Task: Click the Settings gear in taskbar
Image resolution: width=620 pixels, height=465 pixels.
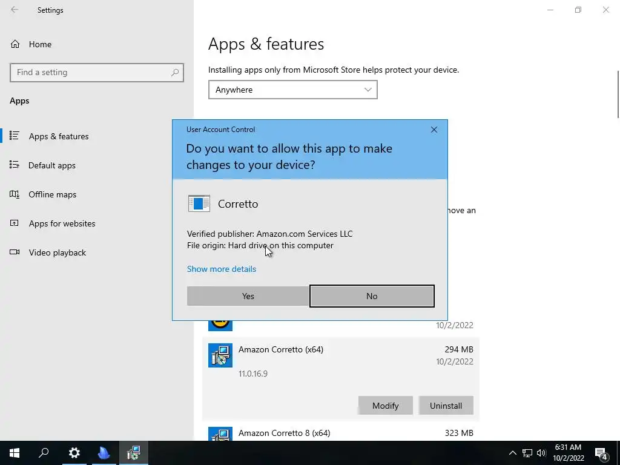Action: click(x=74, y=453)
